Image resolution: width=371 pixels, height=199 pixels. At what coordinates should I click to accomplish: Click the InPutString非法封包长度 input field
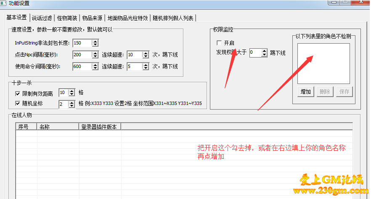82,43
